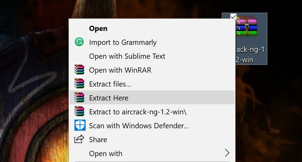Click WinRAR icon beside Extract Here

pyautogui.click(x=79, y=97)
